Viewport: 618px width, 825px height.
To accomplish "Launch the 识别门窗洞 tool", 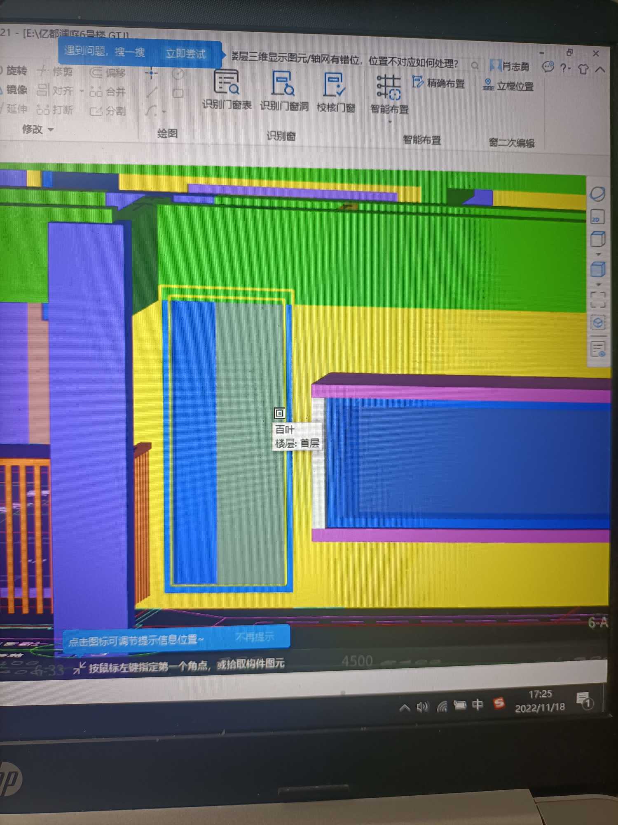I will pos(284,92).
